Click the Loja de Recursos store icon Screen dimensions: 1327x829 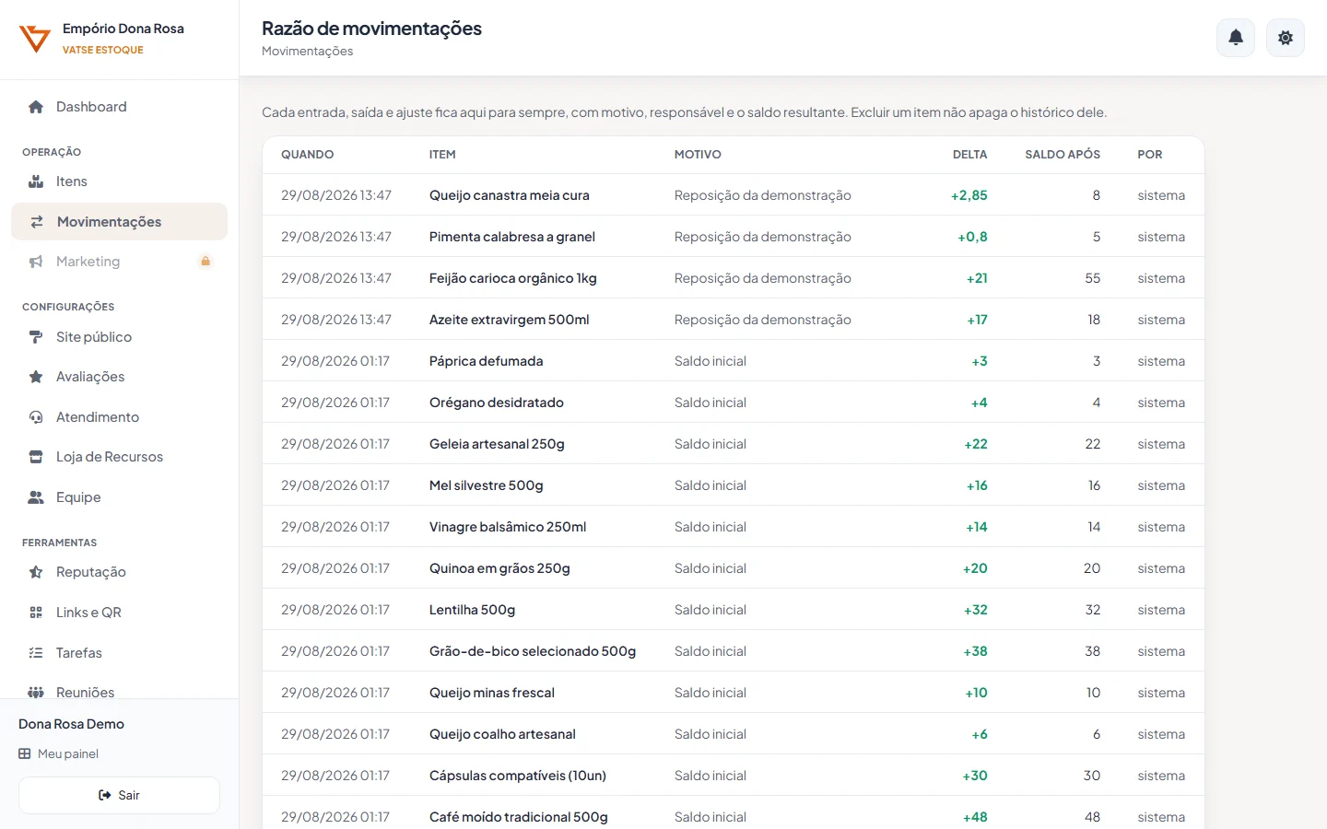[x=36, y=457]
